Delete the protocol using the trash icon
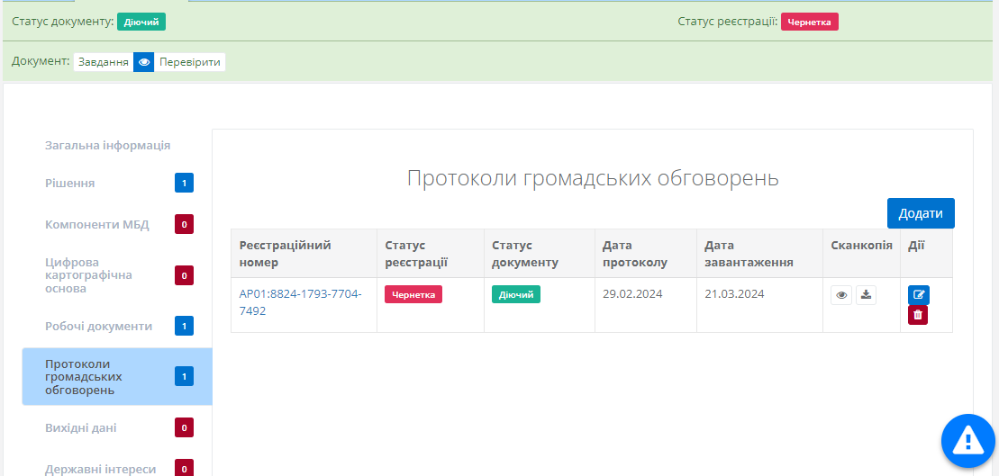999x476 pixels. click(918, 315)
